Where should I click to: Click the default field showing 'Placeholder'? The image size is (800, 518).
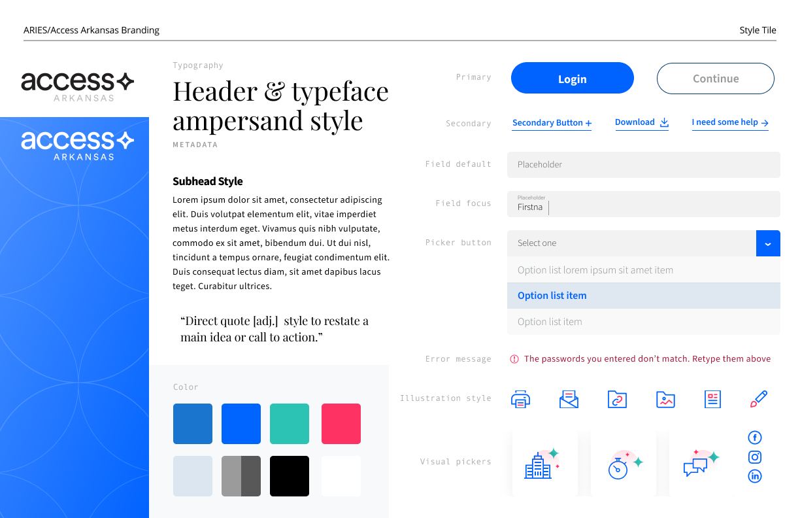coord(644,165)
